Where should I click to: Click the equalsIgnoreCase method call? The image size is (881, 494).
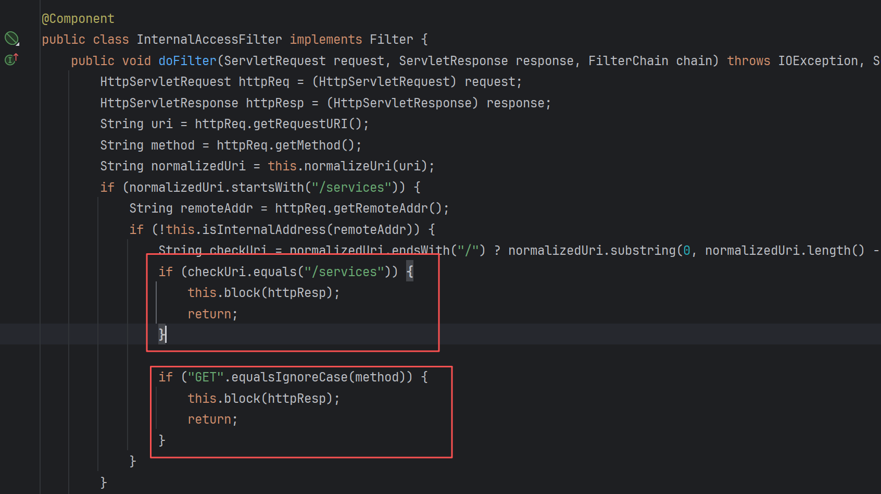click(x=290, y=377)
